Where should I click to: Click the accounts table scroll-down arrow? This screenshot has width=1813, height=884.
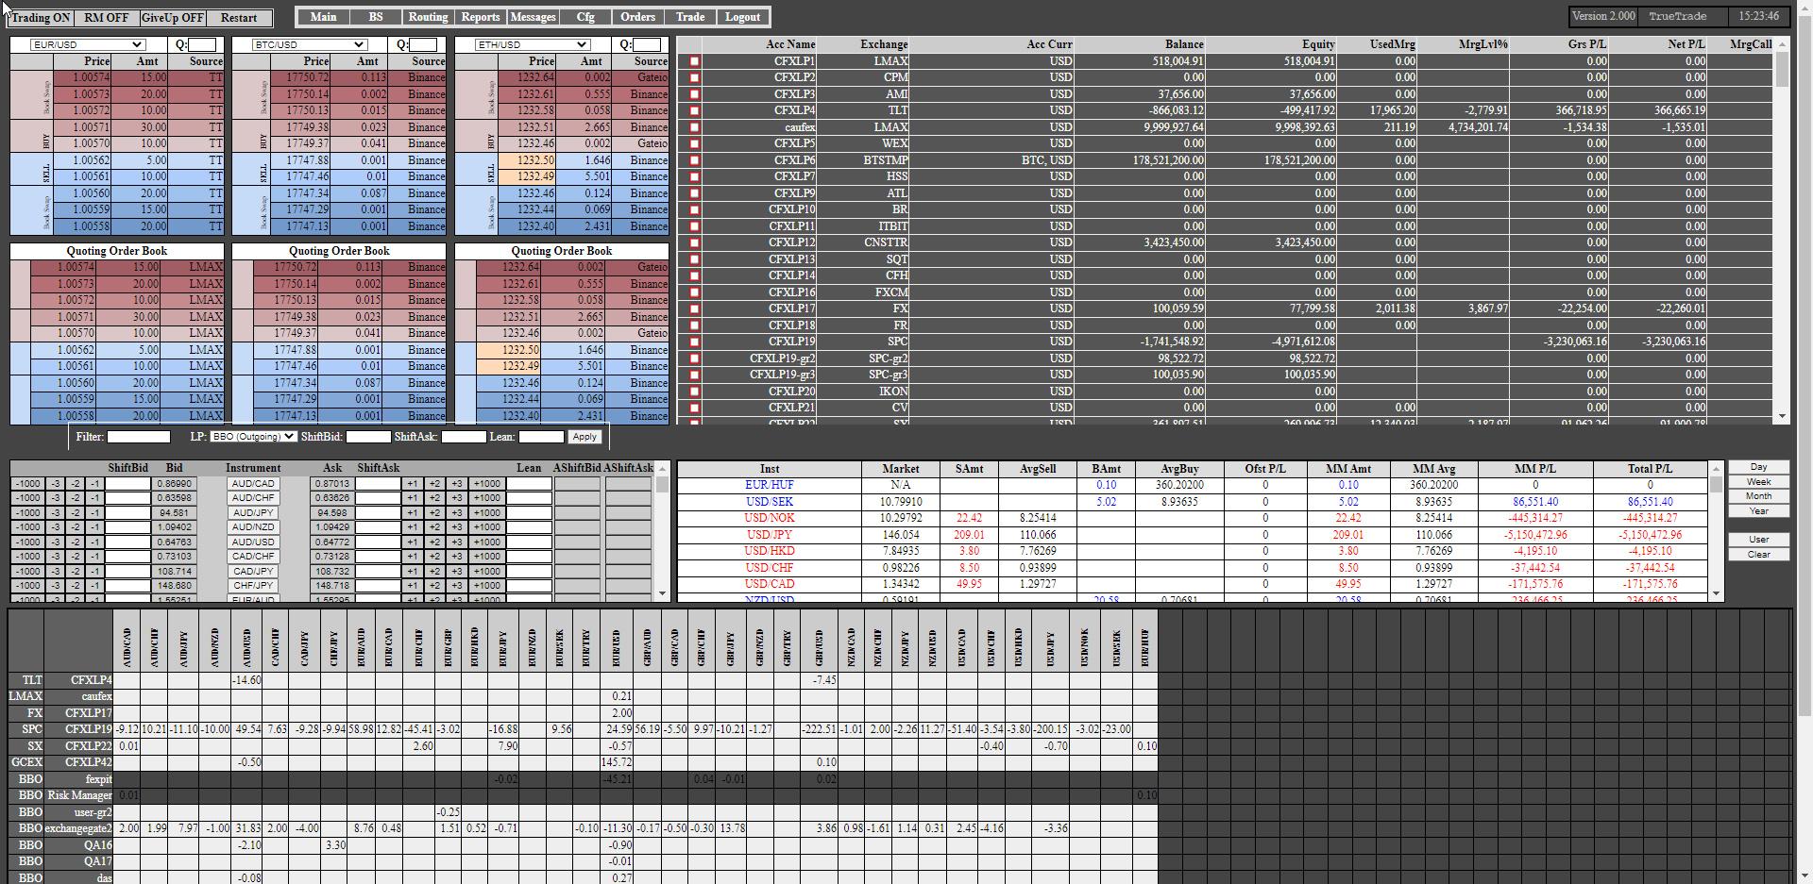pyautogui.click(x=1782, y=416)
